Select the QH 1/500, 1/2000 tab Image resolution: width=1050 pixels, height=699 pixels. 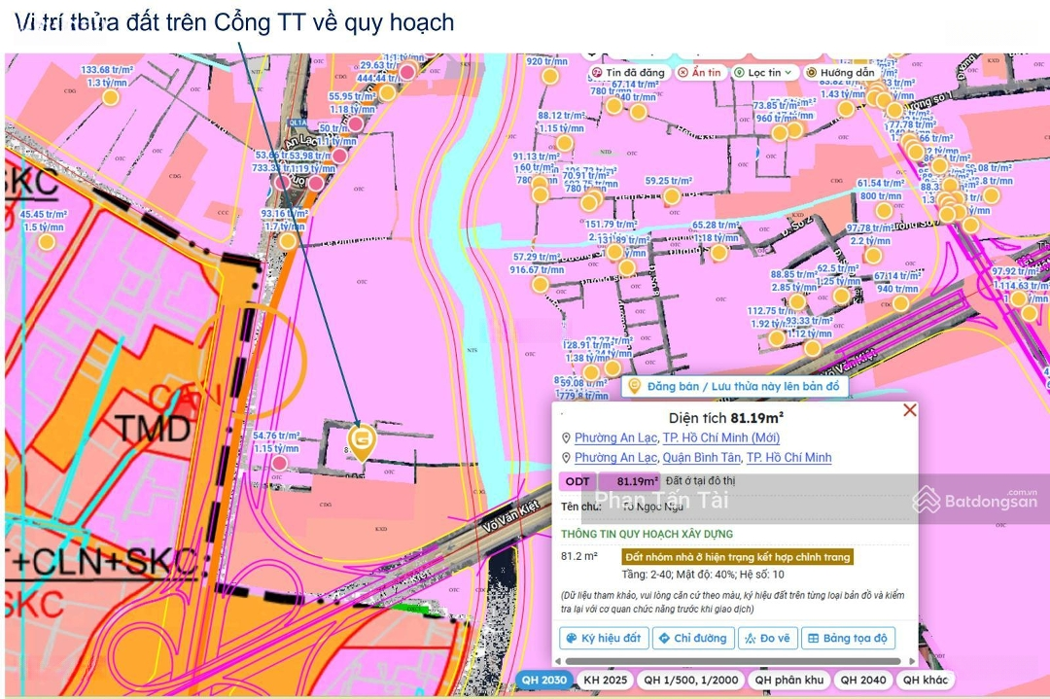pyautogui.click(x=690, y=680)
